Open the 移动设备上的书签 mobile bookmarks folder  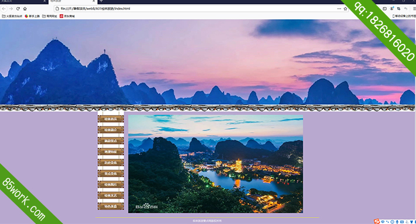(404, 16)
